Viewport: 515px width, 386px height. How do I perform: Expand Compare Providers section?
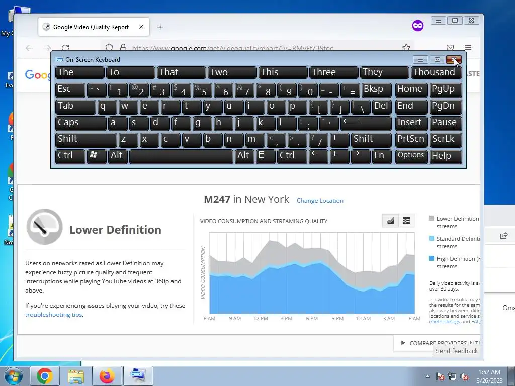[x=440, y=343]
